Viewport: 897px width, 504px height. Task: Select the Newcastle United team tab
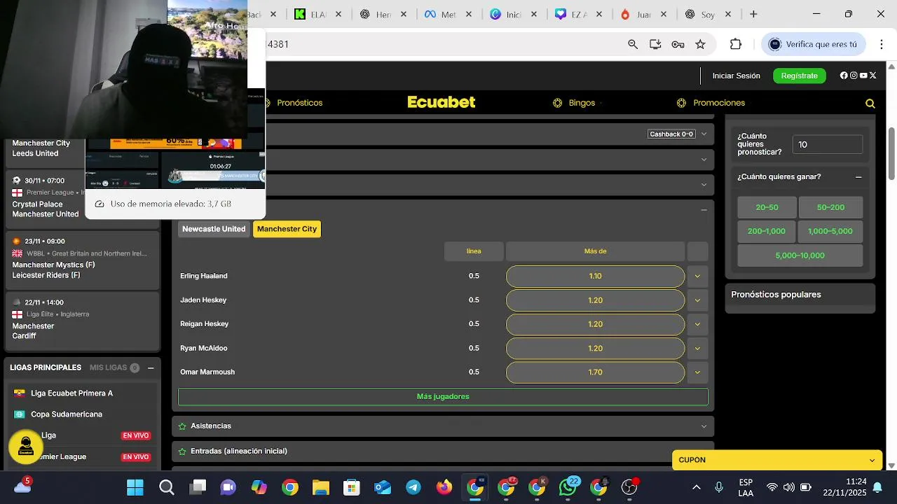pyautogui.click(x=214, y=229)
